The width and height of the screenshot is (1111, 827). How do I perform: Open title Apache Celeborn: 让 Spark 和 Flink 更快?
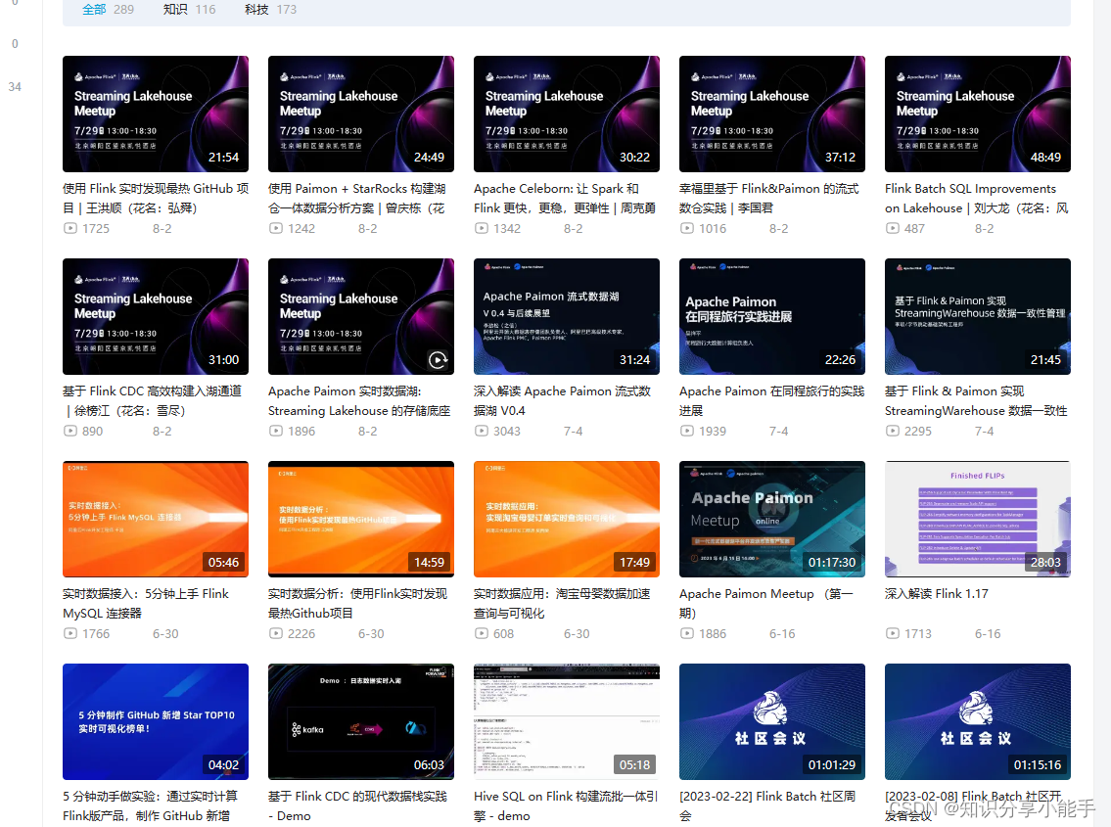click(565, 199)
